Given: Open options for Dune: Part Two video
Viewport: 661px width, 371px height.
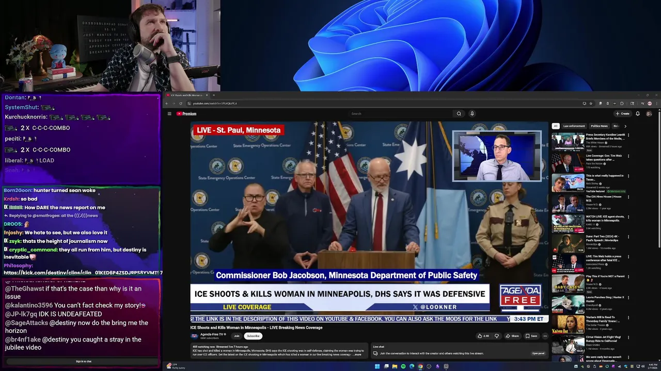Looking at the screenshot, I should click(x=628, y=237).
